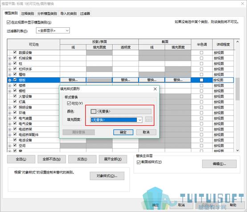This screenshot has width=247, height=212.
Task: Expand the 机械设备 category
Action: 10,58
